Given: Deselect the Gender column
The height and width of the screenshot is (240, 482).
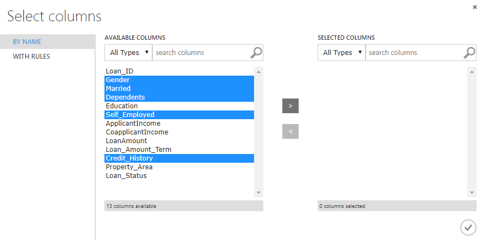Looking at the screenshot, I should pyautogui.click(x=118, y=80).
